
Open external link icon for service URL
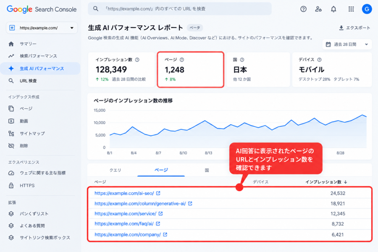tap(160, 214)
